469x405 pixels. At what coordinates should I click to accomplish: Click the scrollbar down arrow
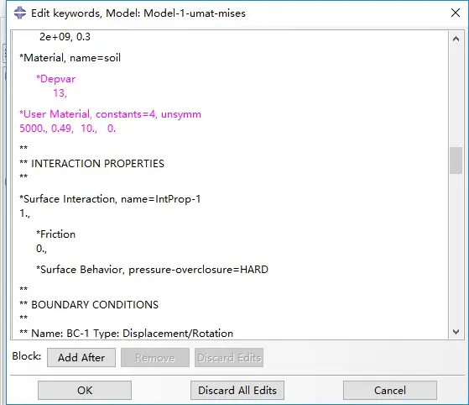tap(456, 332)
